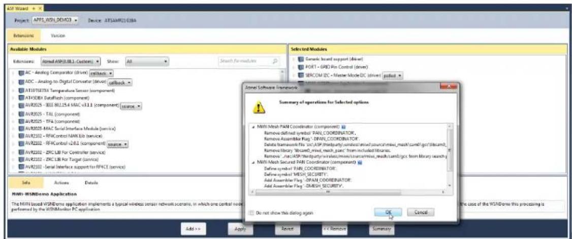Switch to the Extensions tab
This screenshot has width=572, height=239.
(24, 36)
